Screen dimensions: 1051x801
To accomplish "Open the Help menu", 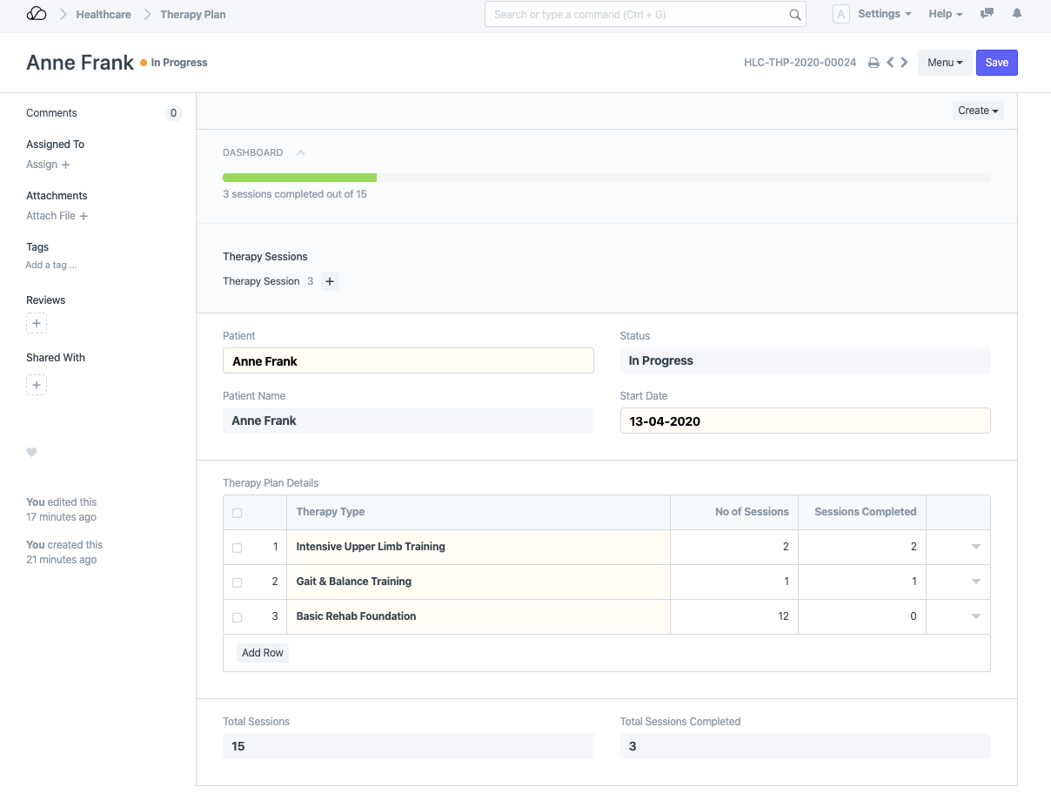I will point(945,14).
